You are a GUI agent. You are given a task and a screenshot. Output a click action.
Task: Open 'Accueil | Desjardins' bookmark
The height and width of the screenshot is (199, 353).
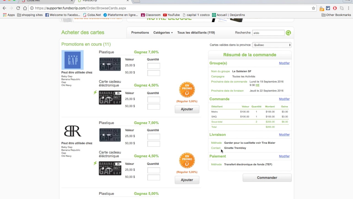pos(228,15)
